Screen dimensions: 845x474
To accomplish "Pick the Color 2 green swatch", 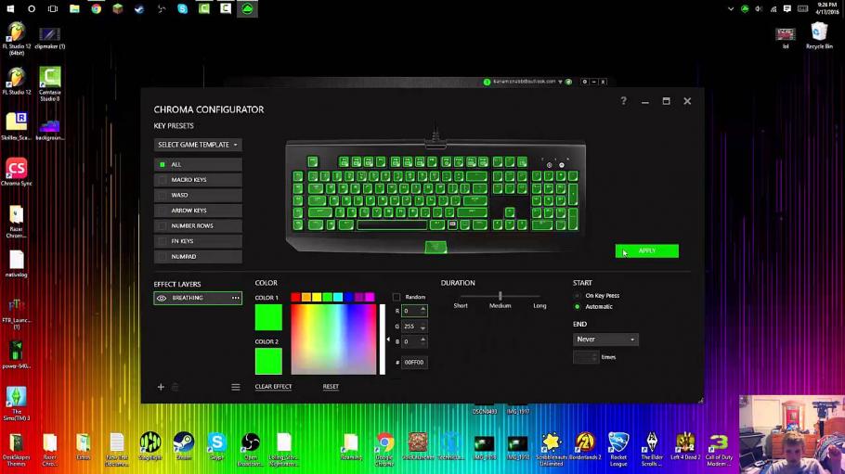I will coord(268,361).
